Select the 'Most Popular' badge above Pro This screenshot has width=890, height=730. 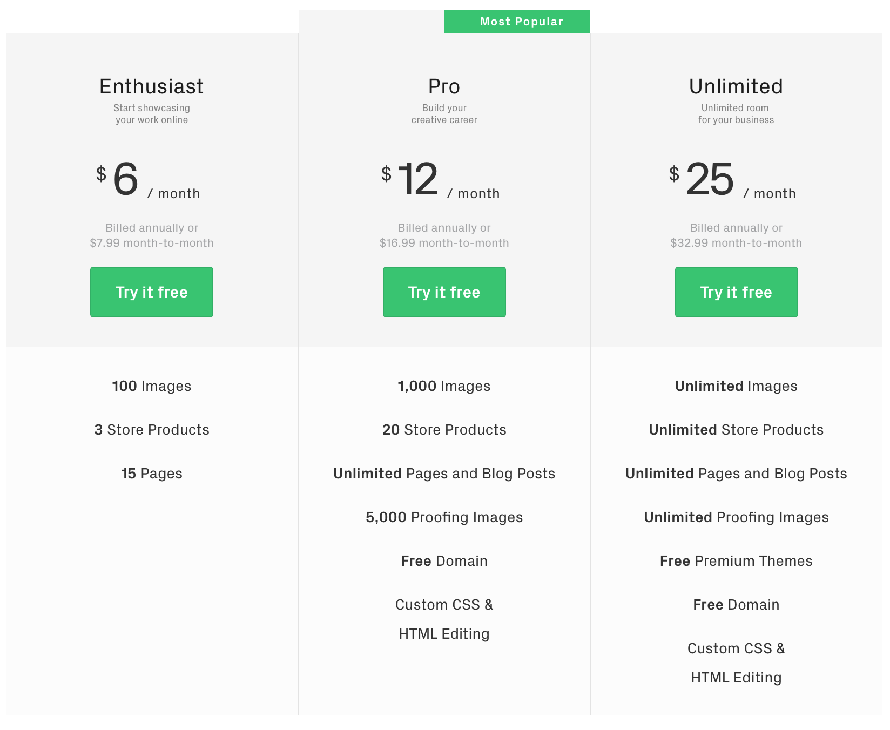click(x=516, y=22)
